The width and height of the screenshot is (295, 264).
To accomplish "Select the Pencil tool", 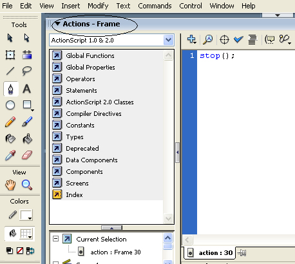I will pos(10,122).
